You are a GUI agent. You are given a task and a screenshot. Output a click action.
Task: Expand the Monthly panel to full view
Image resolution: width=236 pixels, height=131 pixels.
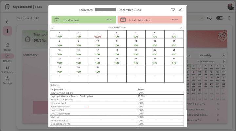coord(223,55)
